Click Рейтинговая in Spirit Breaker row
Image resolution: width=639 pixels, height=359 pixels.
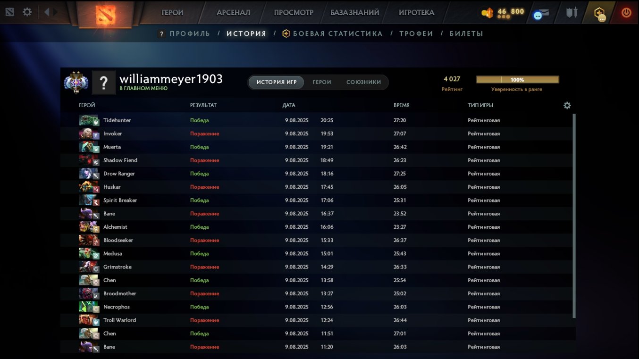point(484,200)
